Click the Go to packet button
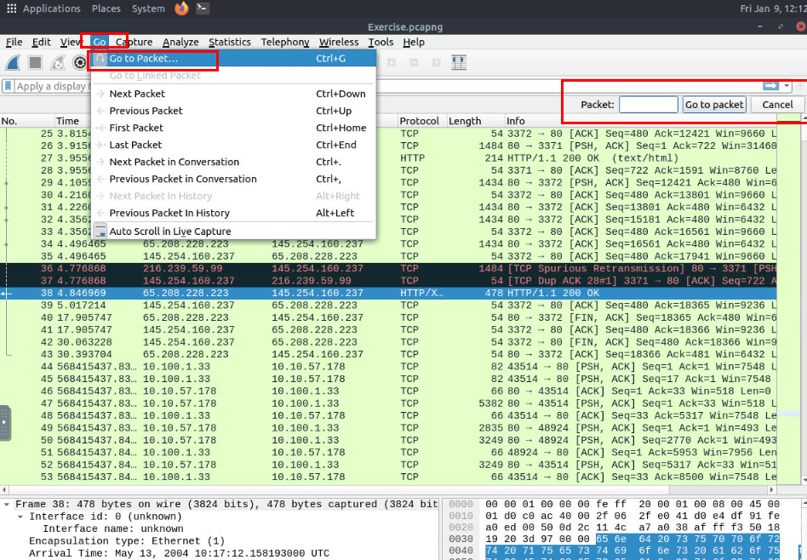 point(714,105)
